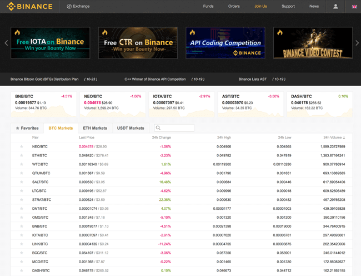Click the Join Us link
The image size is (361, 276).
pyautogui.click(x=260, y=7)
